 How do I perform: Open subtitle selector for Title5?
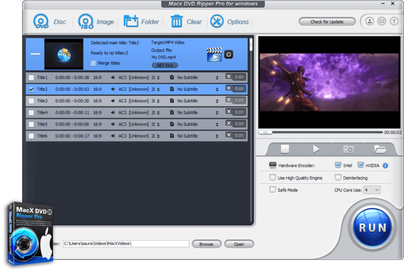217,124
